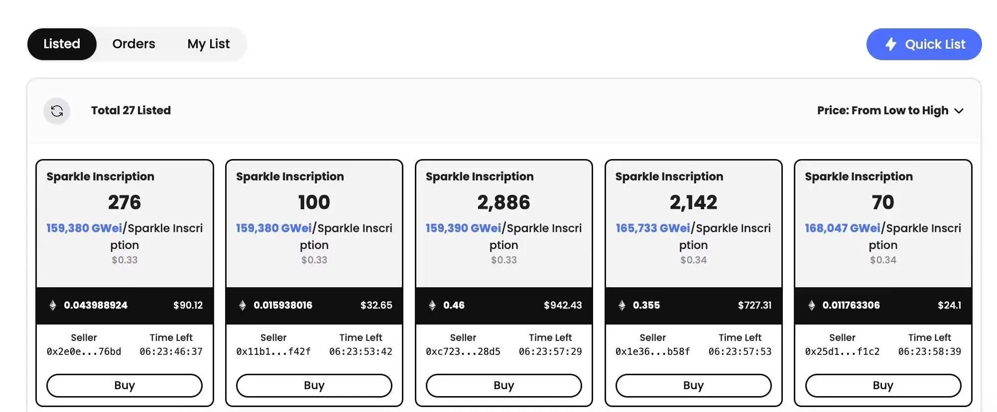
Task: Buy the 70 Sparkle Inscription listing
Action: coord(883,385)
